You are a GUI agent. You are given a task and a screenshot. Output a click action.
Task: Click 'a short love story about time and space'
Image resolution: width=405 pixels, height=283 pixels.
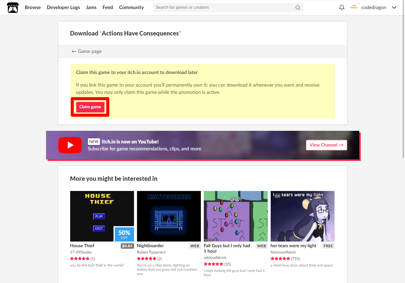point(302,265)
